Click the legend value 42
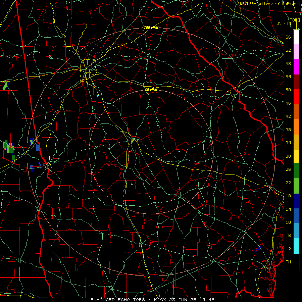This screenshot has height=302, width=302. [288, 116]
